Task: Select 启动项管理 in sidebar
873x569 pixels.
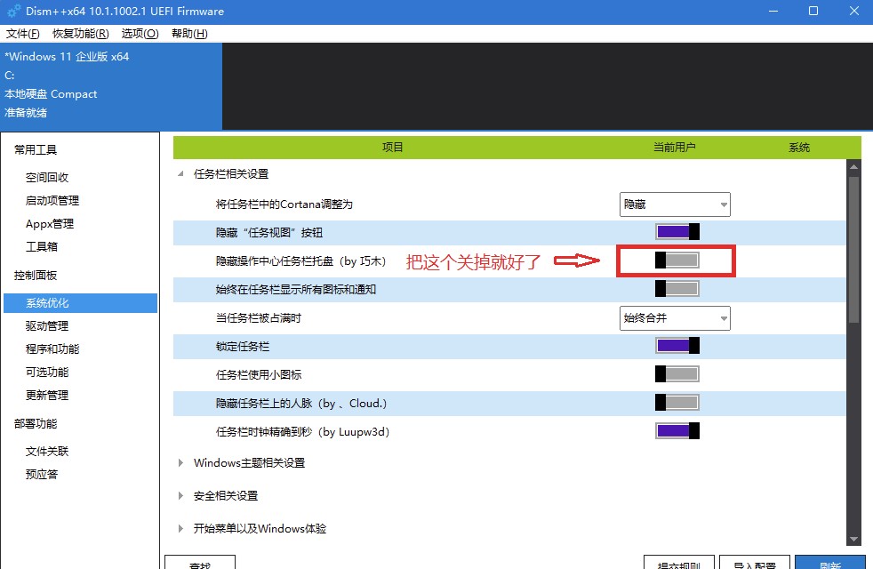Action: [x=52, y=200]
